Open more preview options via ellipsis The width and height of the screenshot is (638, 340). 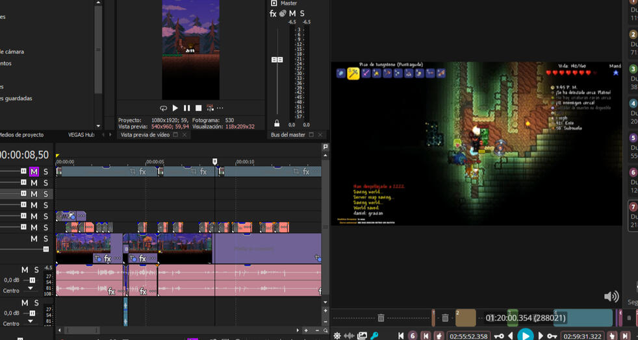220,108
